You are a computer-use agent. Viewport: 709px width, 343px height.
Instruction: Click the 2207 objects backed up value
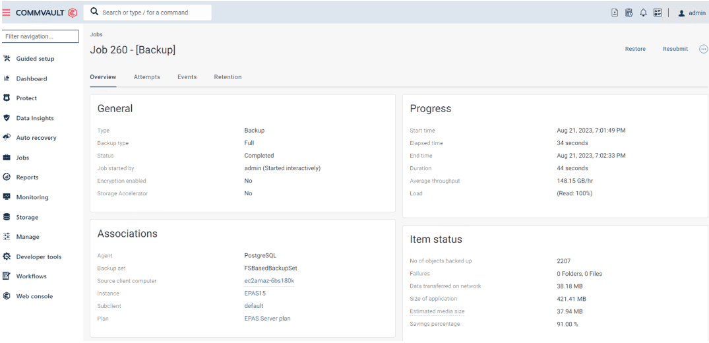coord(563,261)
